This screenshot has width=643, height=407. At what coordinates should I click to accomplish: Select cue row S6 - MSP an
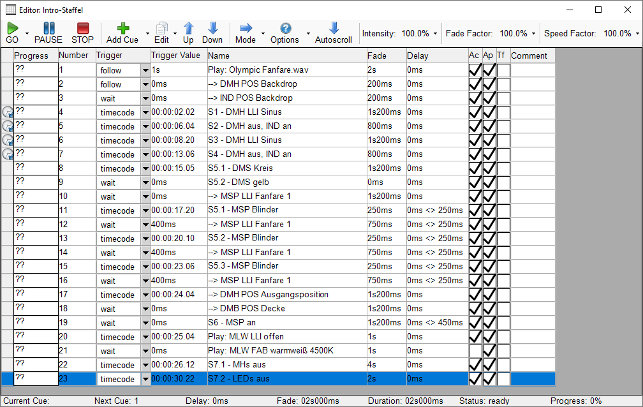[x=287, y=323]
